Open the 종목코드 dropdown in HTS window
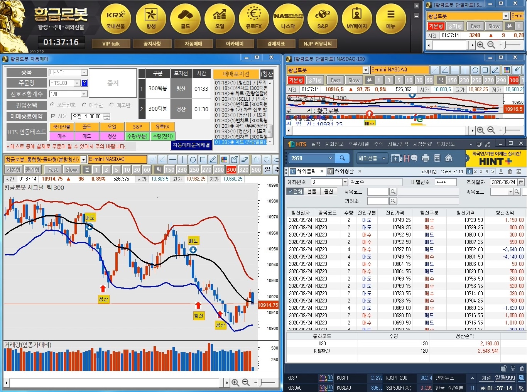Viewport: 527px width, 392px height. coord(510,192)
